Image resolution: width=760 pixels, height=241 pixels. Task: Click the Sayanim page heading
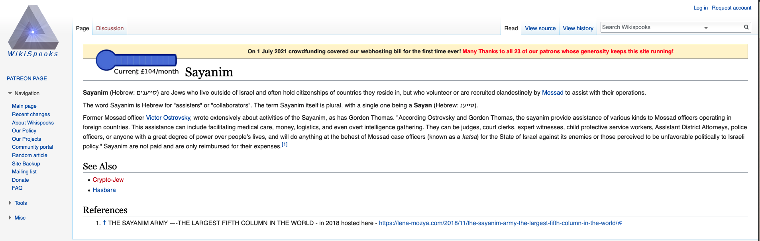pyautogui.click(x=209, y=72)
